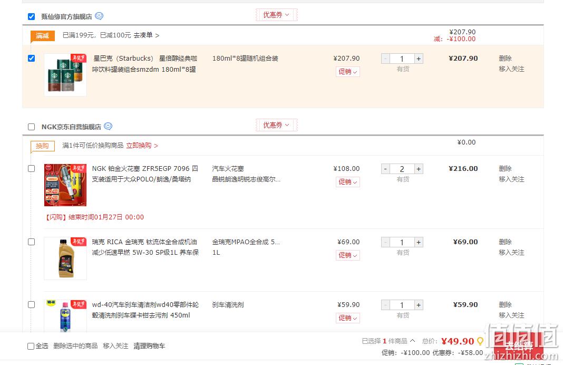Screen dimensions: 563x365
Task: Click 清理购物车 in the bottom bar
Action: click(x=149, y=346)
